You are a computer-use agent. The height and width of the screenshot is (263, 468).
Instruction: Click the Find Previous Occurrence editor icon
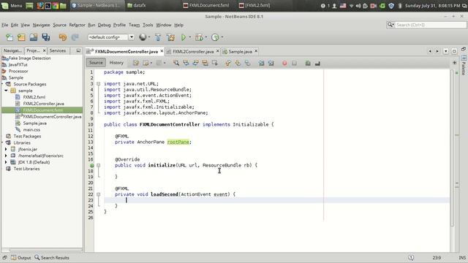pyautogui.click(x=186, y=63)
